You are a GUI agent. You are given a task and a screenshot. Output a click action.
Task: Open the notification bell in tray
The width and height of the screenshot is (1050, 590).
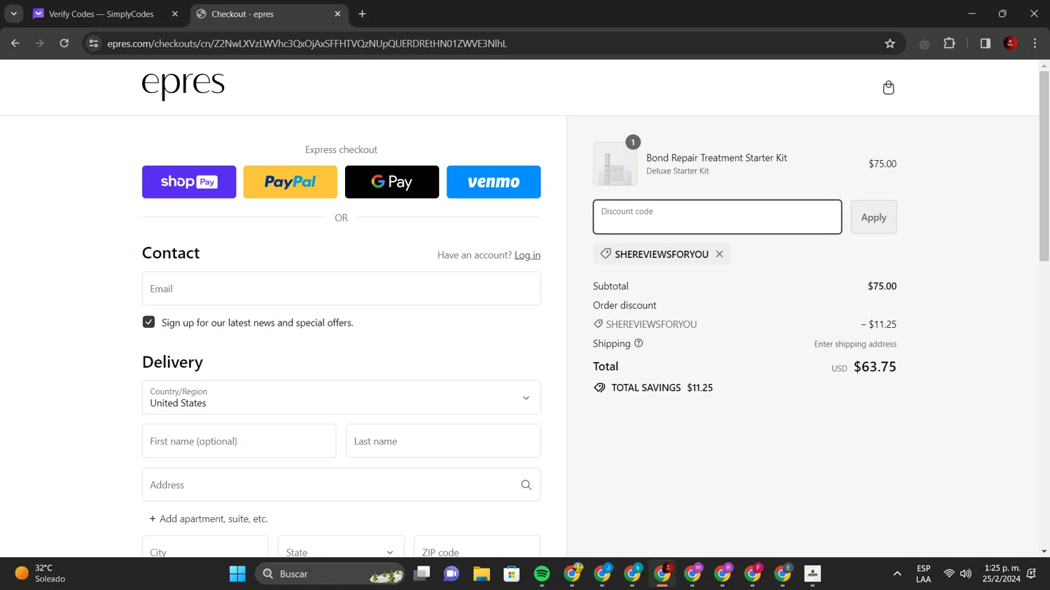1031,573
